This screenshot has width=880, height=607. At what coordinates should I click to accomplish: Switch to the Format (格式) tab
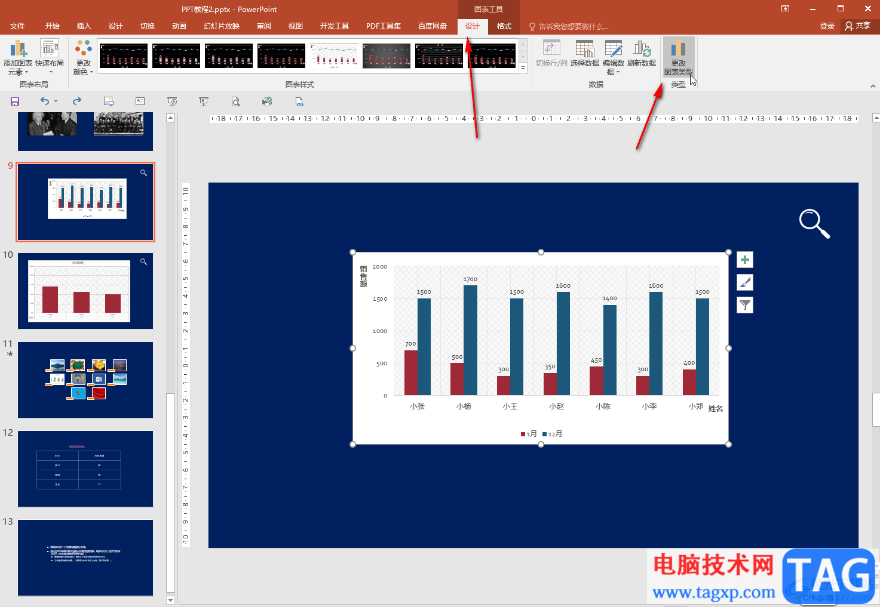[x=504, y=26]
